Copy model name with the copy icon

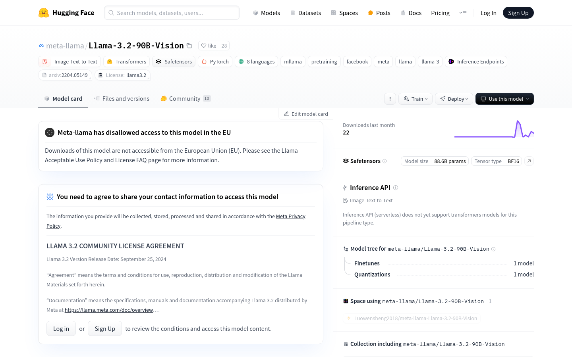(189, 46)
